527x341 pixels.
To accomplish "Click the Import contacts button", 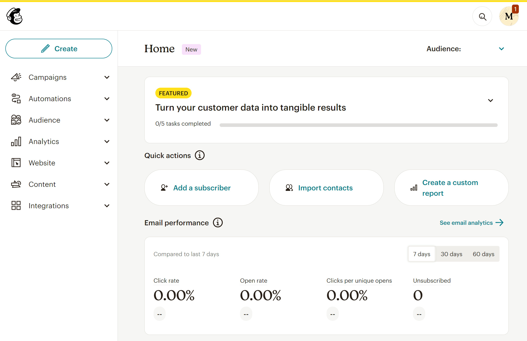I will point(326,188).
